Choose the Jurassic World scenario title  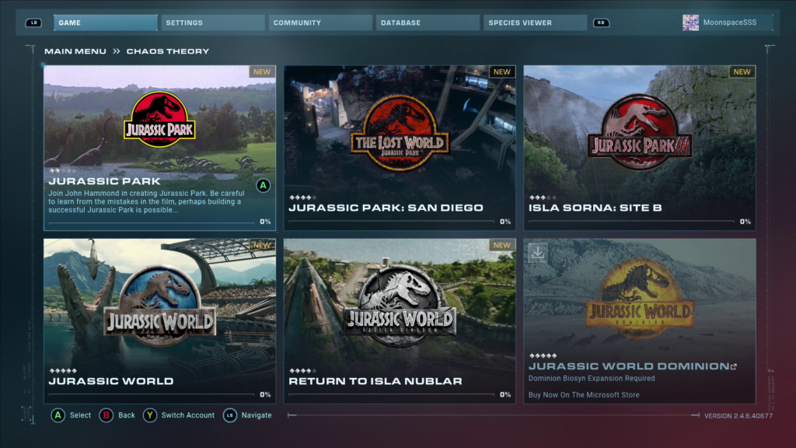(x=111, y=381)
